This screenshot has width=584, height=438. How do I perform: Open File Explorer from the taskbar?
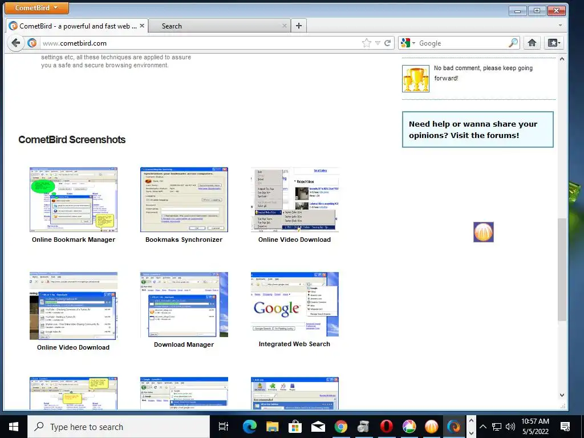(272, 427)
